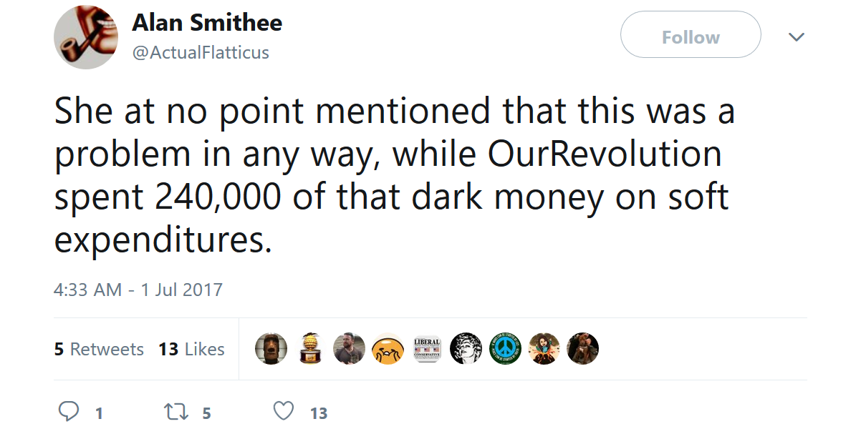Like the tweet with the heart icon
The image size is (861, 429).
point(284,412)
